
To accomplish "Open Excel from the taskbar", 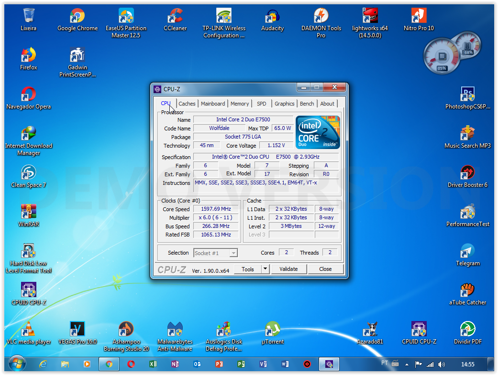I will [x=153, y=364].
